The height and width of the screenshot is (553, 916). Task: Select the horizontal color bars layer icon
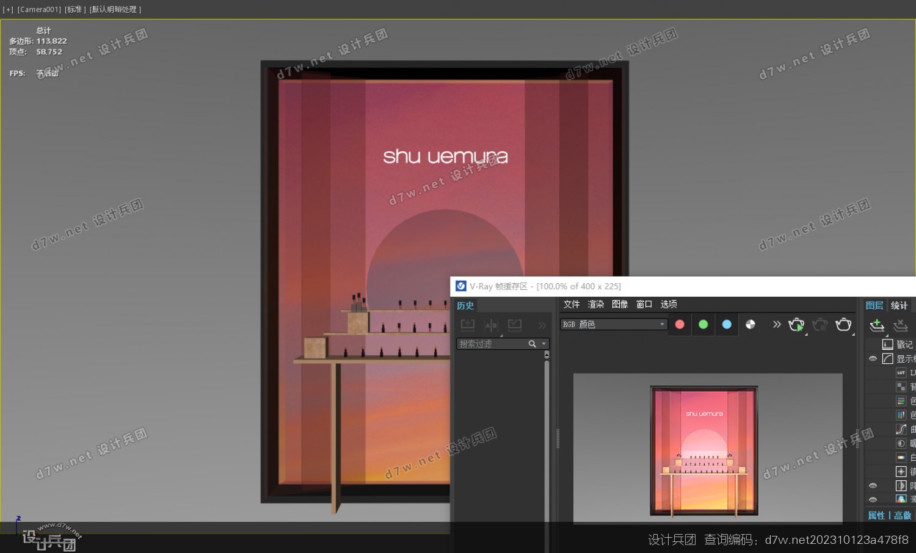click(901, 401)
